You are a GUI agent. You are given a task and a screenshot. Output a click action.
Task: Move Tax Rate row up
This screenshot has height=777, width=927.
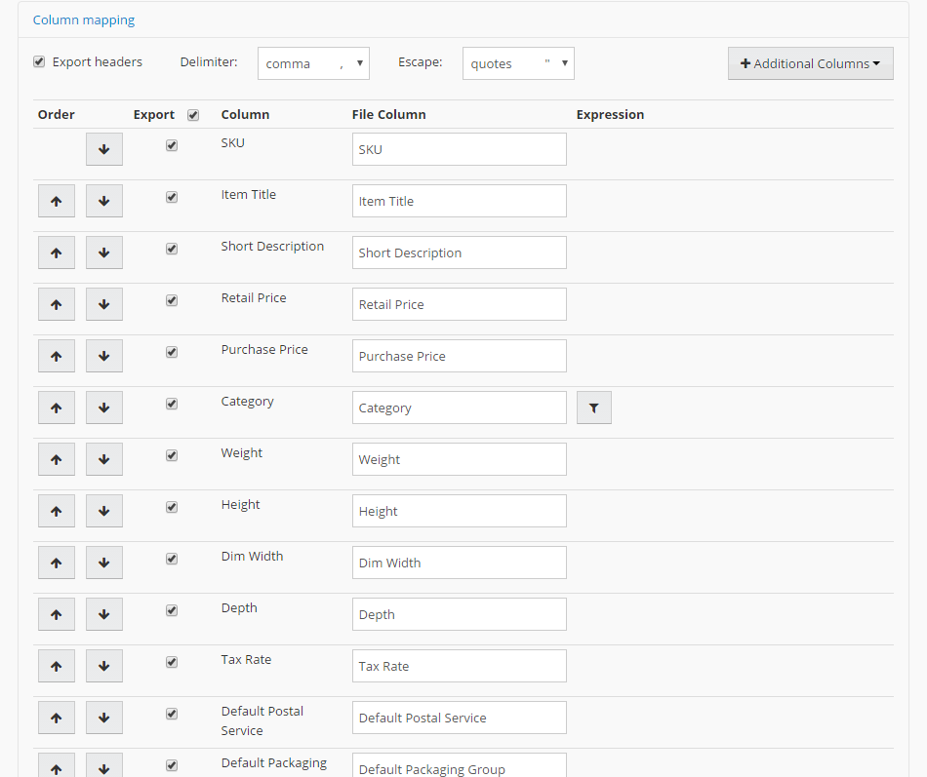(56, 667)
